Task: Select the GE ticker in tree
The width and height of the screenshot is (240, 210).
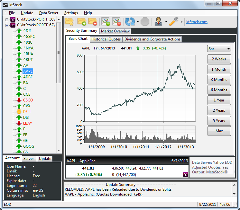Action: 25,141
